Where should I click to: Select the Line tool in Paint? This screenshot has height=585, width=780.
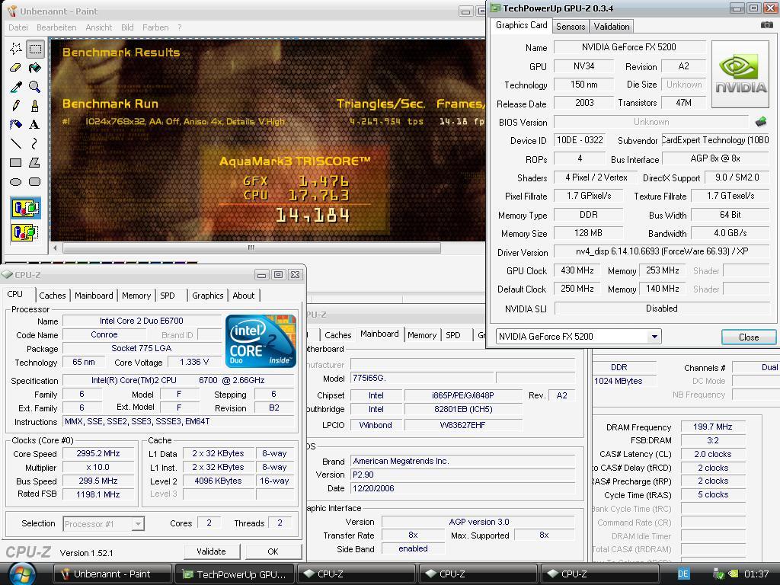point(16,143)
